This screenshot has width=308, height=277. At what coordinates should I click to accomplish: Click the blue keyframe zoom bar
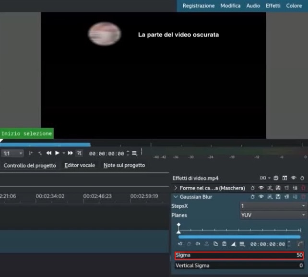click(x=239, y=237)
